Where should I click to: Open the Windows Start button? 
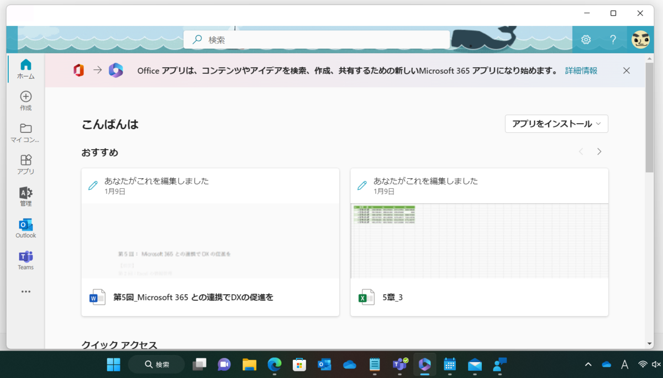[x=114, y=364]
